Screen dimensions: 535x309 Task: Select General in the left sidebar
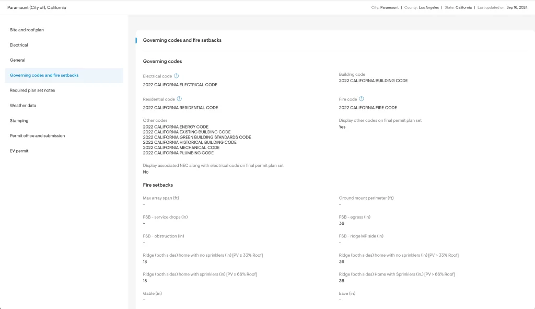coord(18,60)
